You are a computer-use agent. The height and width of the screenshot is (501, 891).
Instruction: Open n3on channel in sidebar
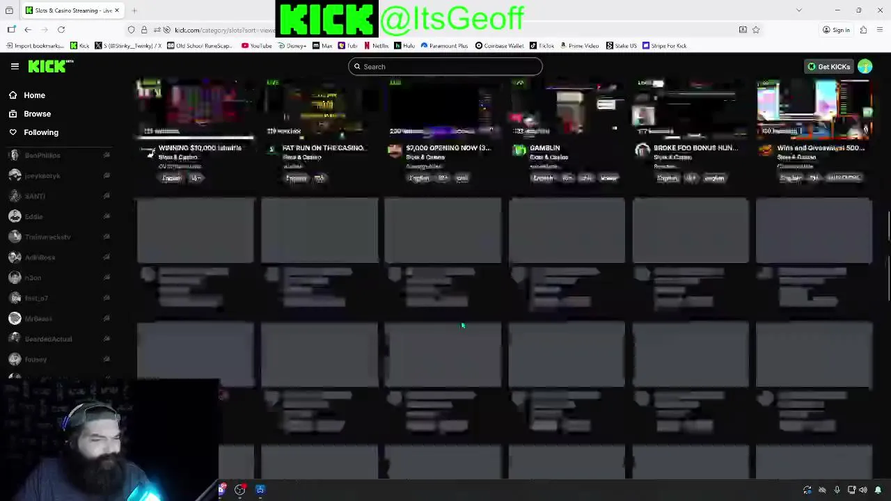pos(59,278)
